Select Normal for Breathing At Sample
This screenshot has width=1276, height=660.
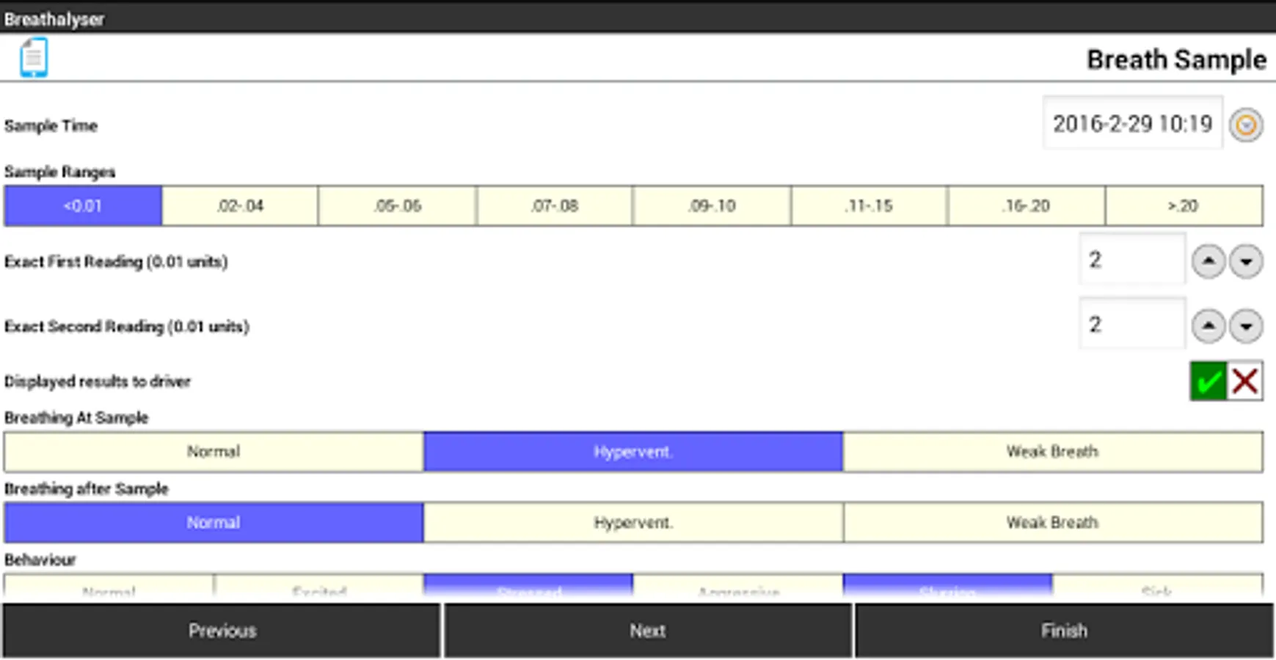pos(214,451)
